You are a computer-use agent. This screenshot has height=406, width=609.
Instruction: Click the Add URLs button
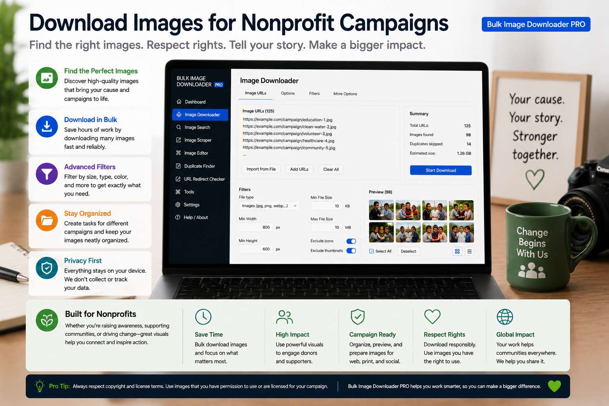tap(299, 169)
